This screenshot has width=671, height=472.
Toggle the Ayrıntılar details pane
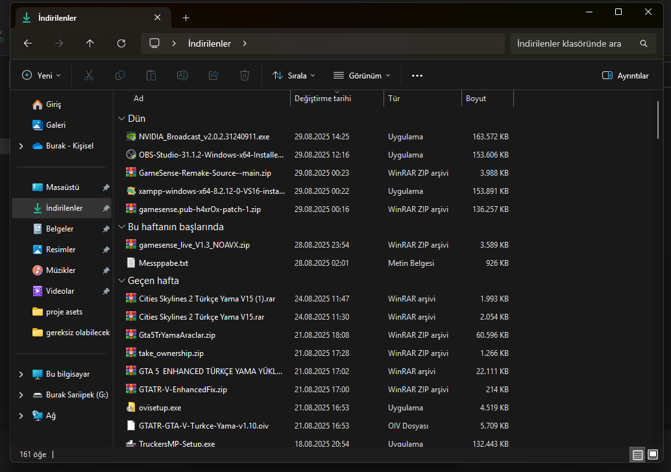tap(625, 75)
